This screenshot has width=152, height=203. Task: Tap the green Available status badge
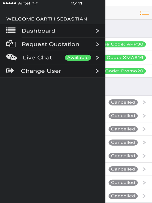tap(78, 58)
